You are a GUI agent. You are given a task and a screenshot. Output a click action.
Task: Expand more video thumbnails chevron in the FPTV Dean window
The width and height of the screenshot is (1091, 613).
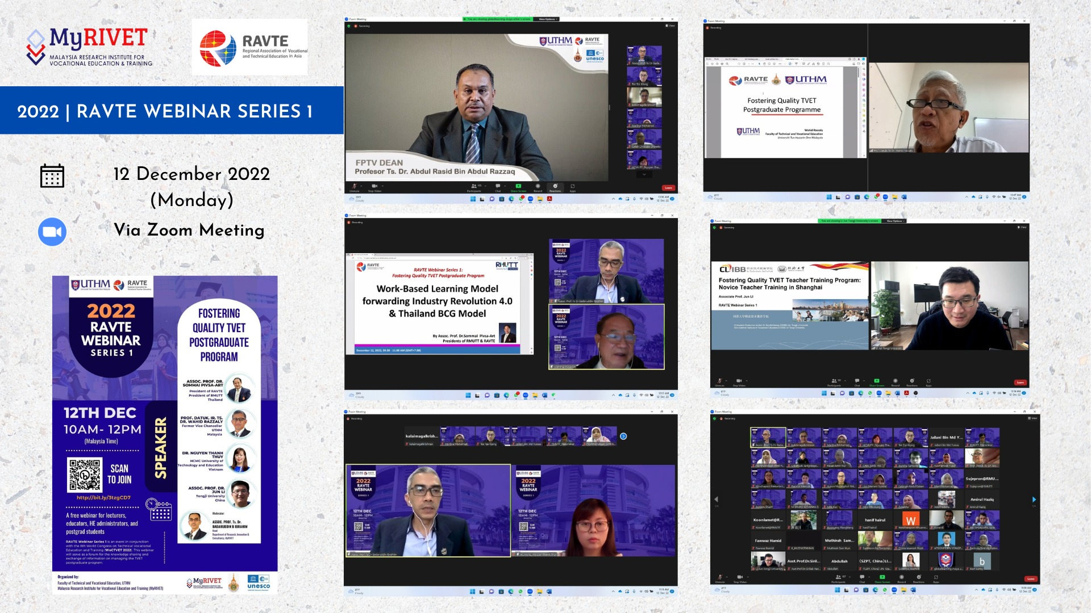[x=644, y=174]
